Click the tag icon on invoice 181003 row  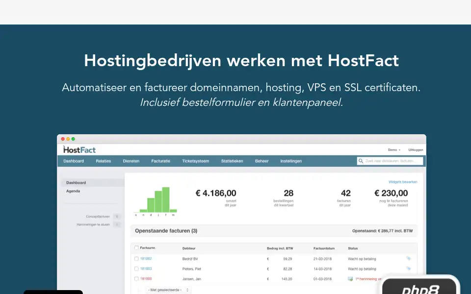[x=409, y=269]
